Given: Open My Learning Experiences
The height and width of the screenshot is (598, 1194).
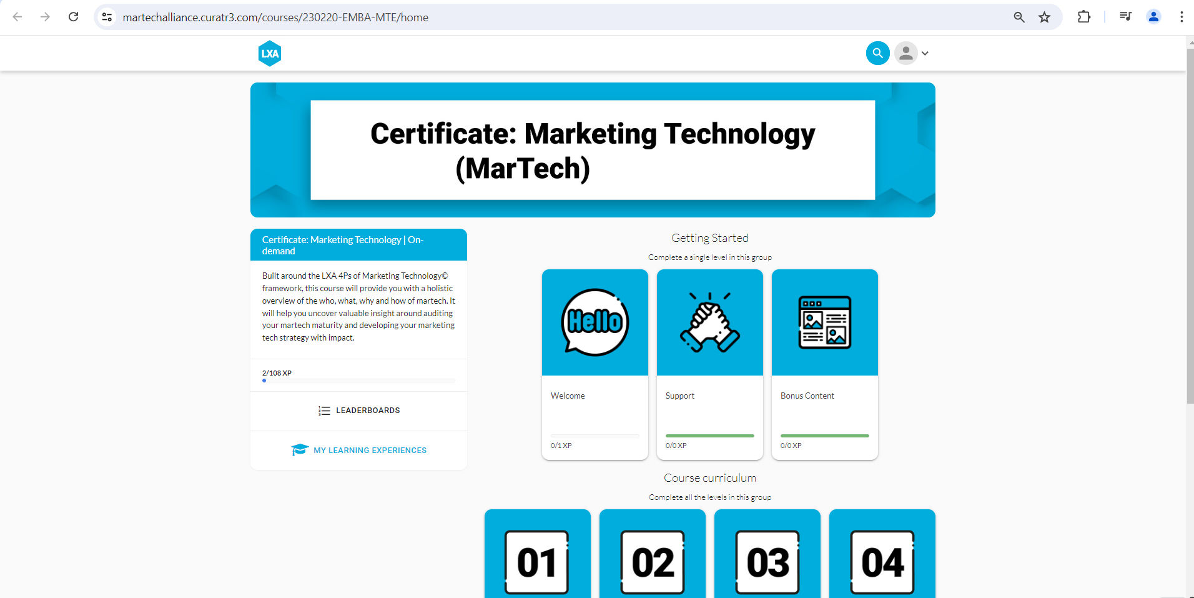Looking at the screenshot, I should 359,450.
